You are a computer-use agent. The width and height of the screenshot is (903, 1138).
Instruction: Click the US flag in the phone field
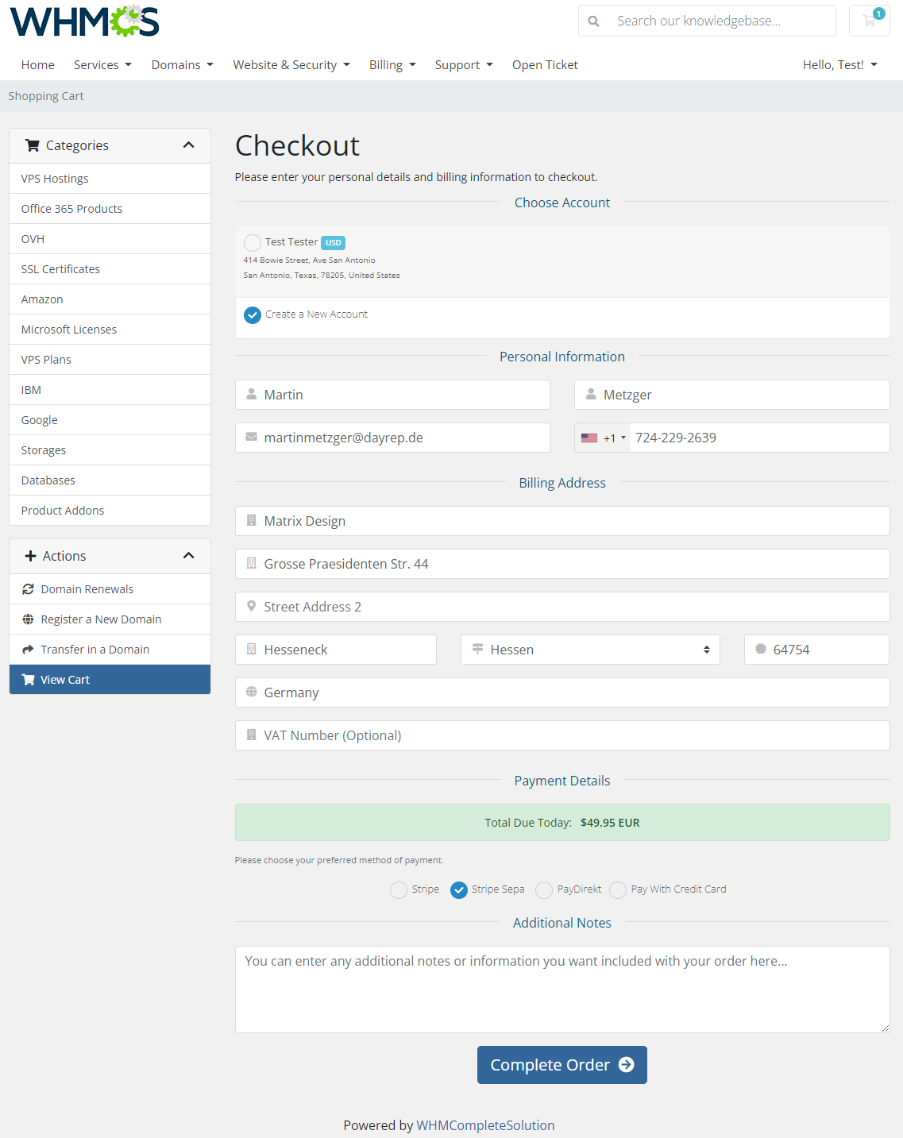(589, 438)
